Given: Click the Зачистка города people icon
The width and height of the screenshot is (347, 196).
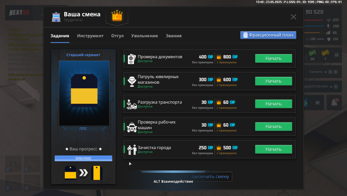Looking at the screenshot, I should [x=132, y=149].
